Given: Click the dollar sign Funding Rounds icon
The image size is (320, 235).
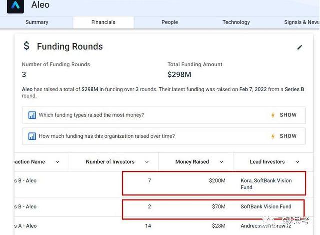Looking at the screenshot, I should [26, 46].
